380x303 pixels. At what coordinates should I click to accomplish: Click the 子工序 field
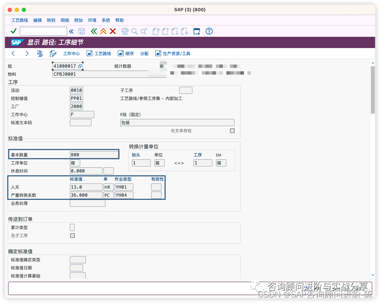tap(185, 90)
